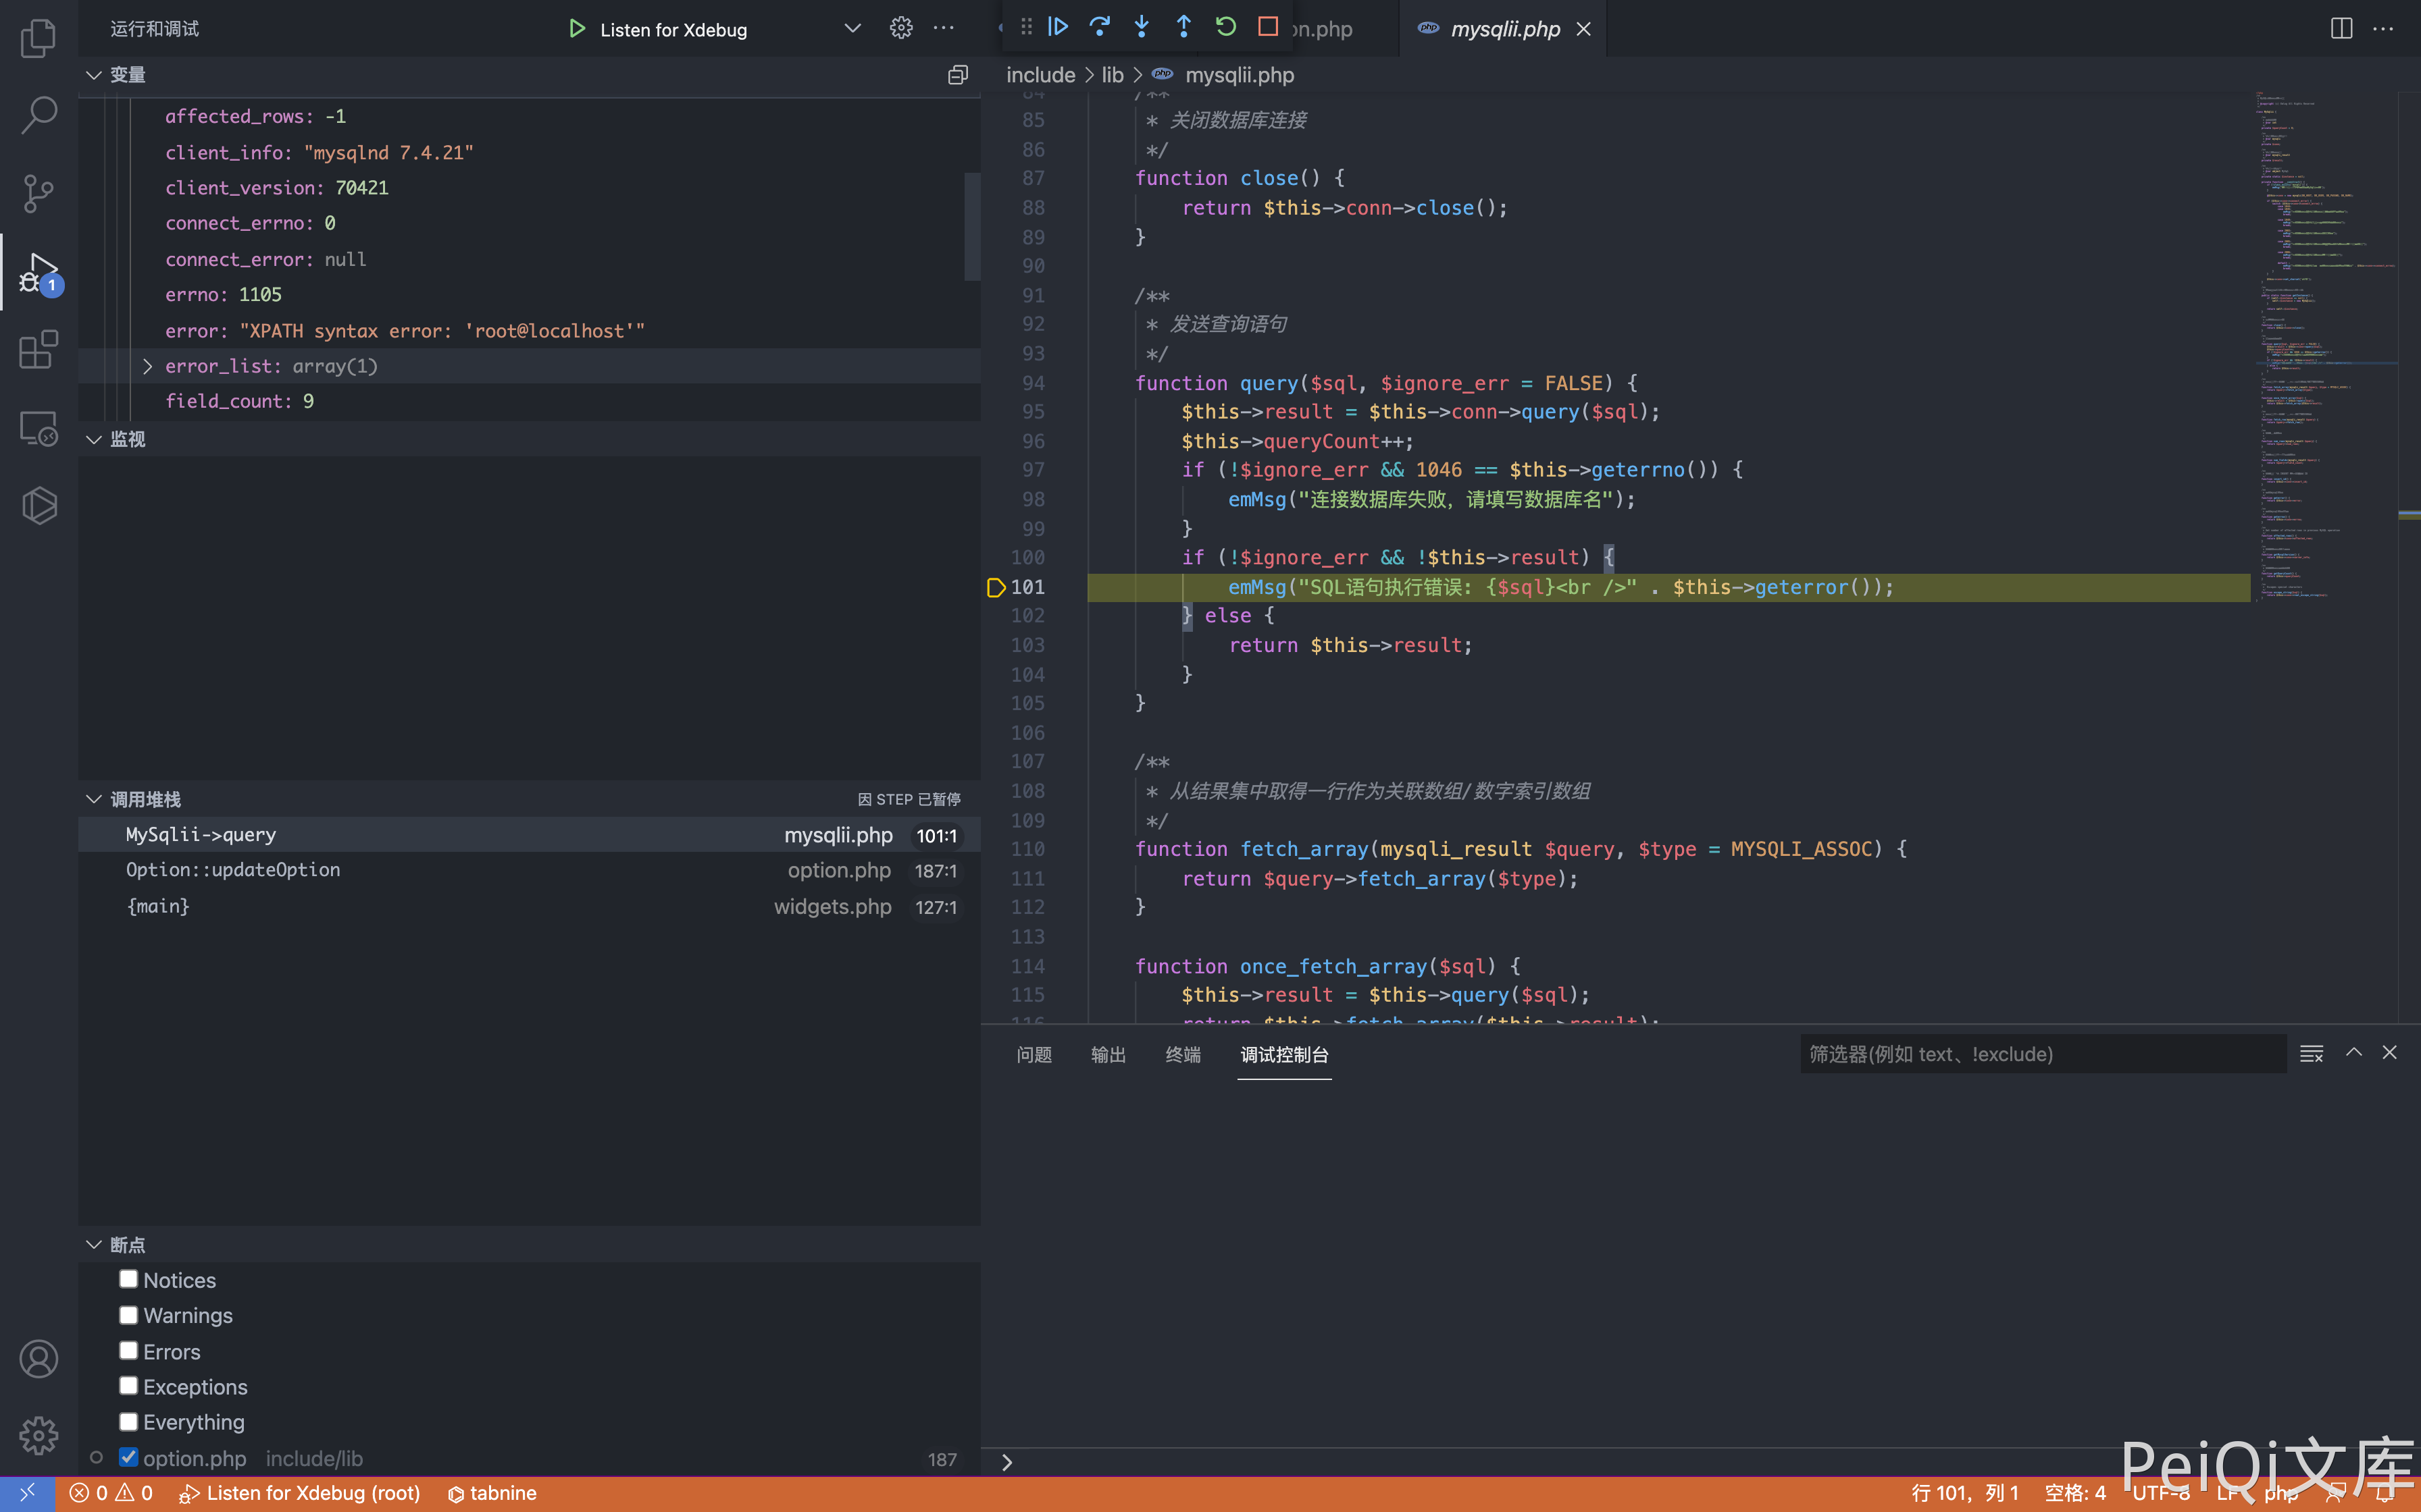The image size is (2421, 1512).
Task: Switch to the 问题 problems tab
Action: [x=1034, y=1054]
